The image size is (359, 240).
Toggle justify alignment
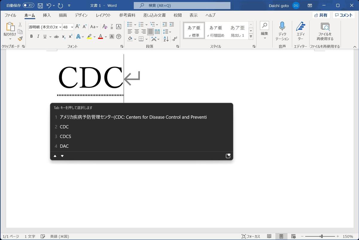click(x=150, y=31)
